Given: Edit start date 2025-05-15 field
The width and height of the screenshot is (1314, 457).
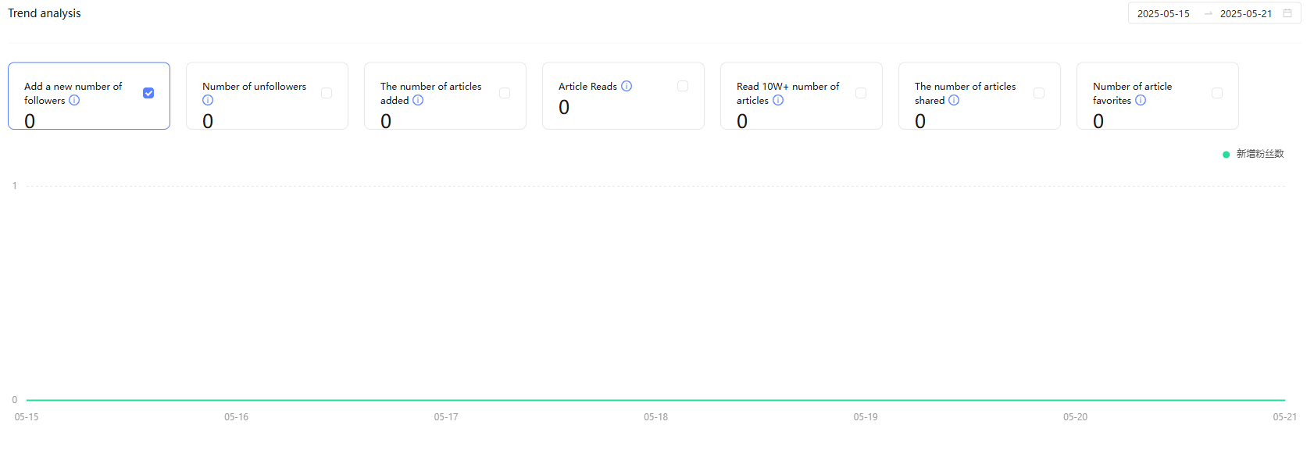Looking at the screenshot, I should point(1163,13).
